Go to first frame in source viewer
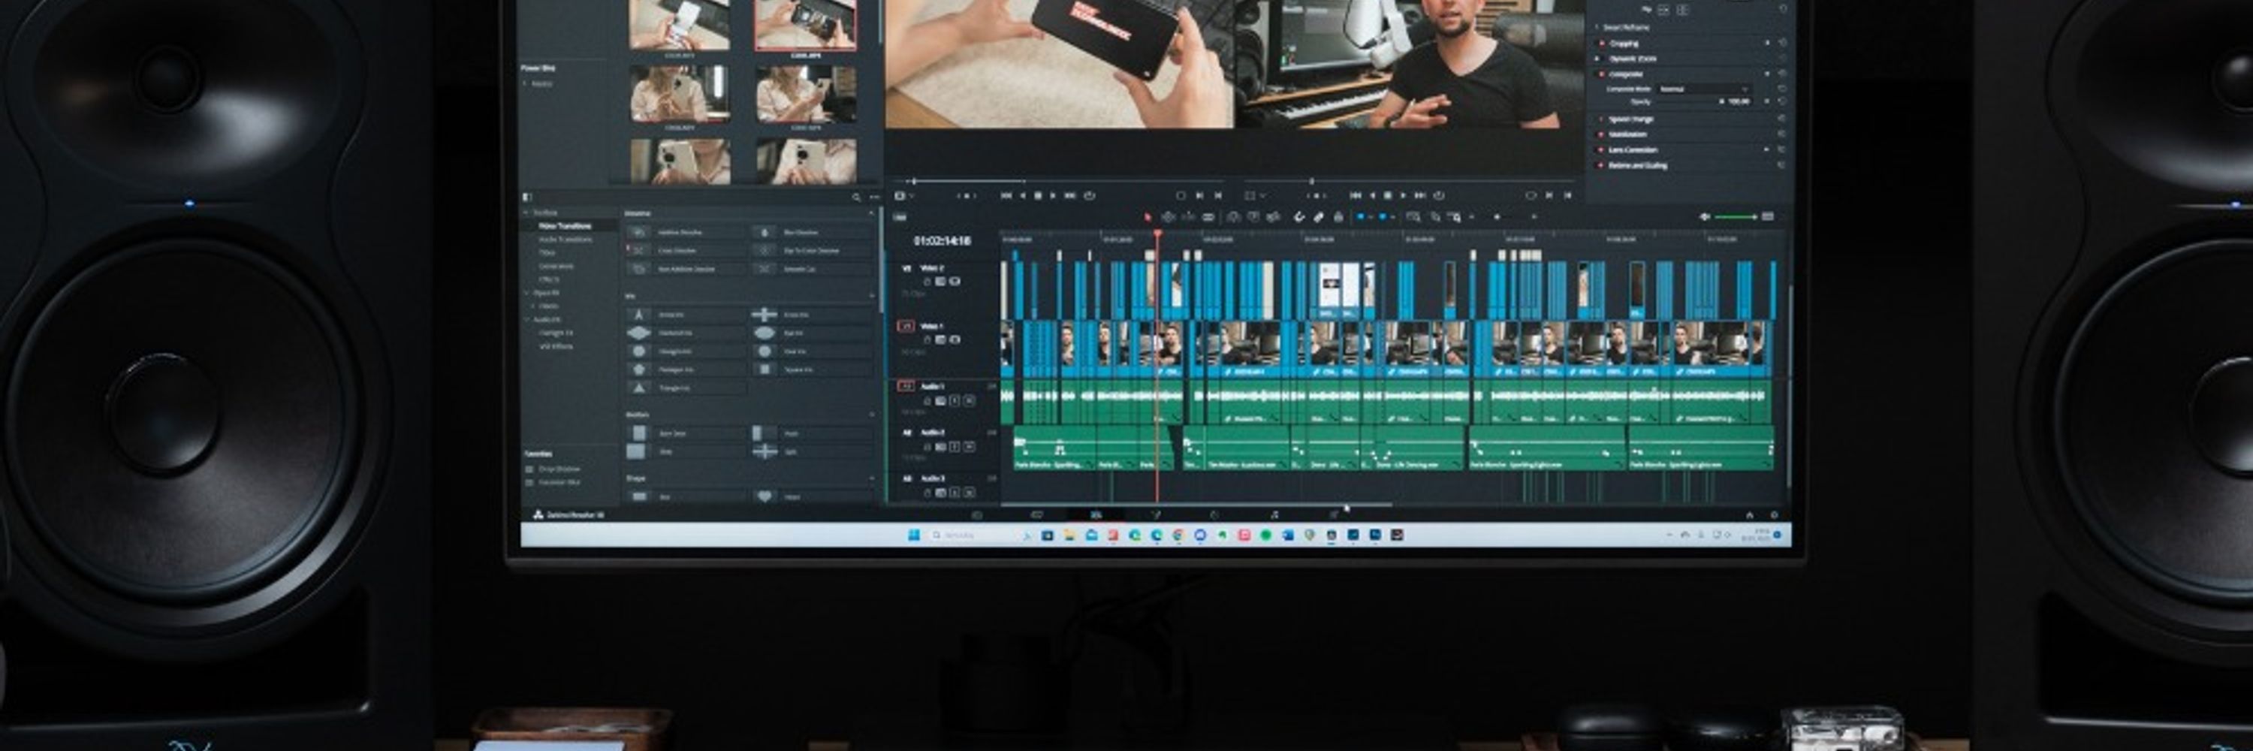2253x751 pixels. pos(1006,196)
